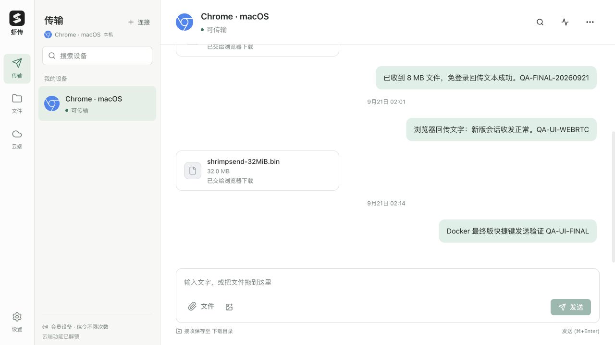Open 设置 from the sidebar
615x345 pixels.
click(x=17, y=322)
